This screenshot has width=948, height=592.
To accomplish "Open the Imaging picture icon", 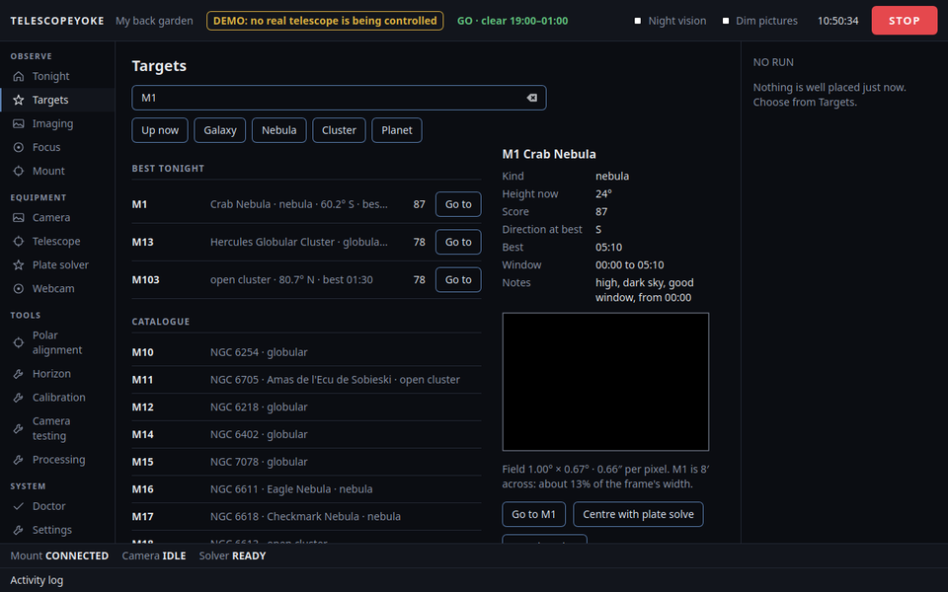I will click(19, 123).
